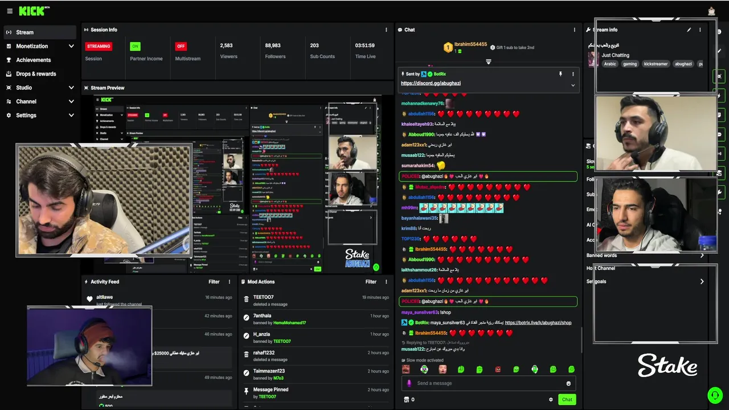Open Drops & rewards in sidebar
729x410 pixels.
39,73
